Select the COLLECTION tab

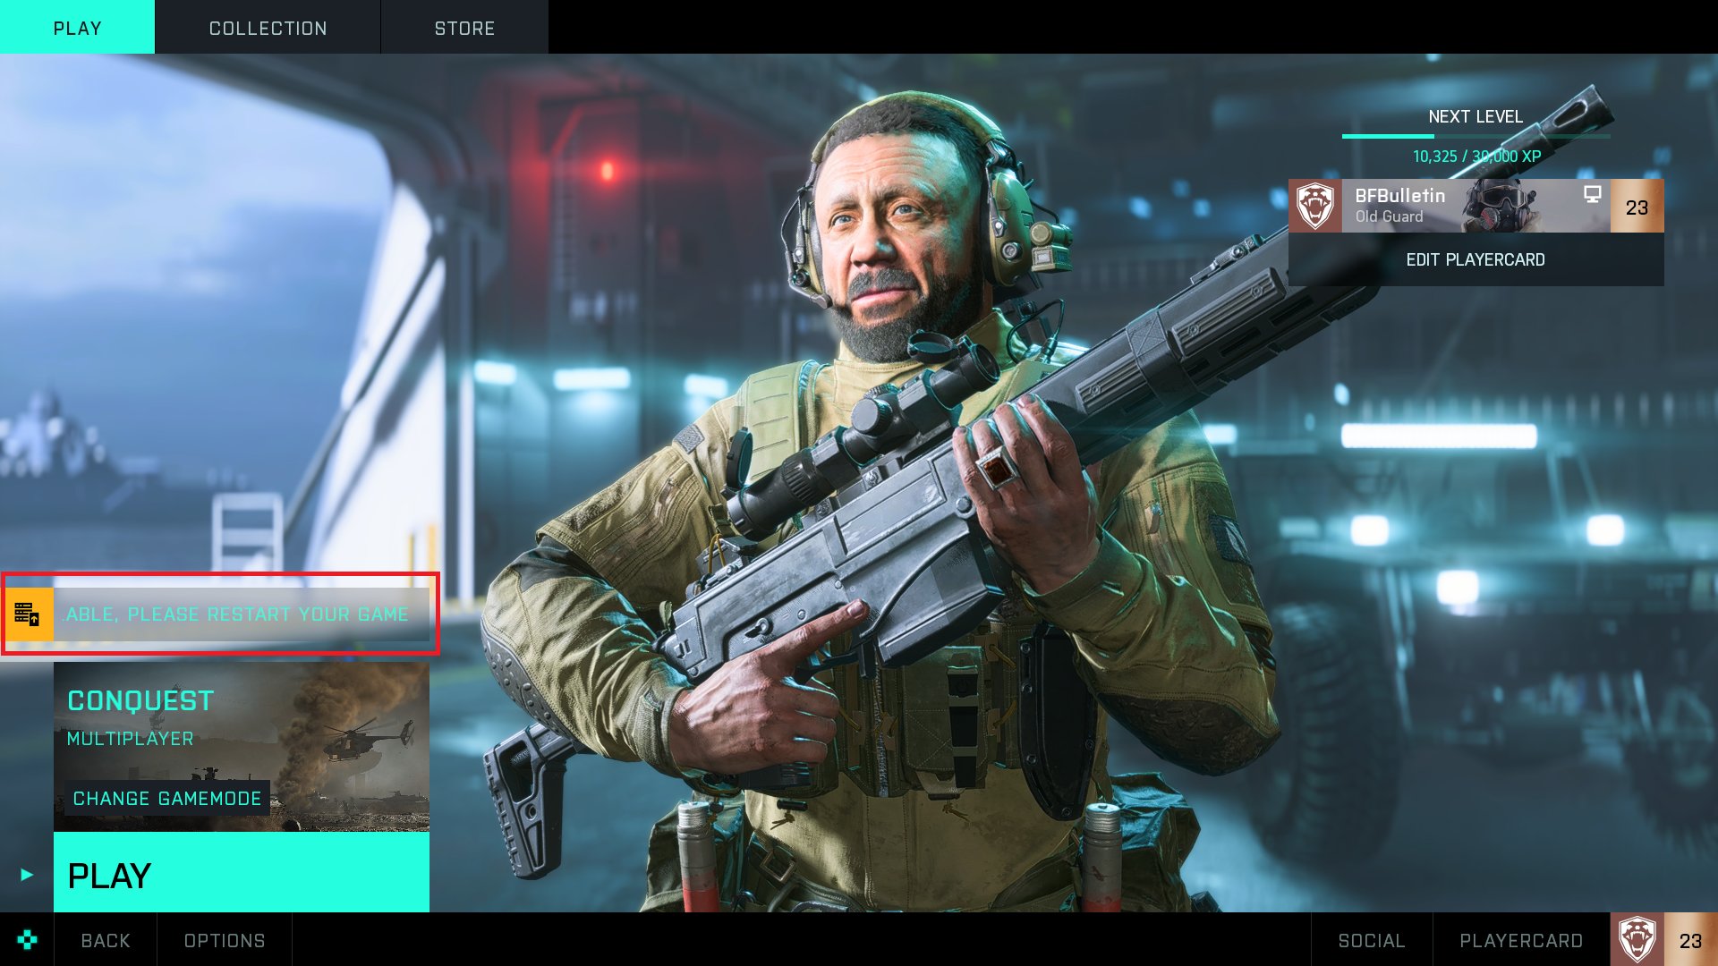(268, 29)
